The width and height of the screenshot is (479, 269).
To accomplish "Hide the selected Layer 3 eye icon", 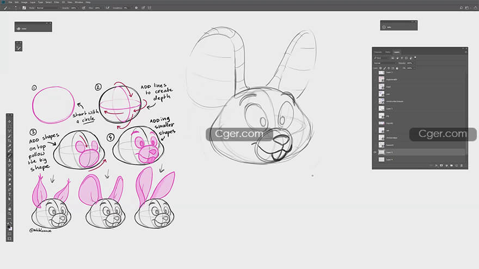I will click(x=375, y=152).
